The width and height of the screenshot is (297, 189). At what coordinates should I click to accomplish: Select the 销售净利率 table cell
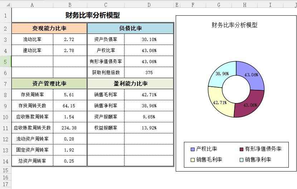pyautogui.click(x=106, y=106)
